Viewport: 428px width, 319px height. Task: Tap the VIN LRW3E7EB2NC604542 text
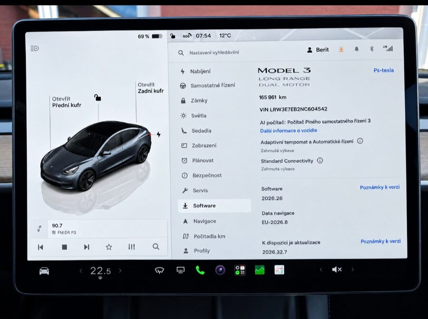(293, 109)
